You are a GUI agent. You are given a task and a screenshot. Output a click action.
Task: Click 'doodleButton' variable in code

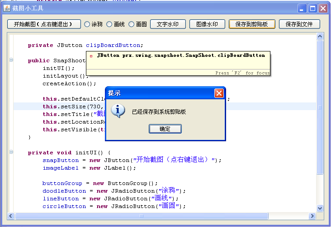click(x=64, y=191)
